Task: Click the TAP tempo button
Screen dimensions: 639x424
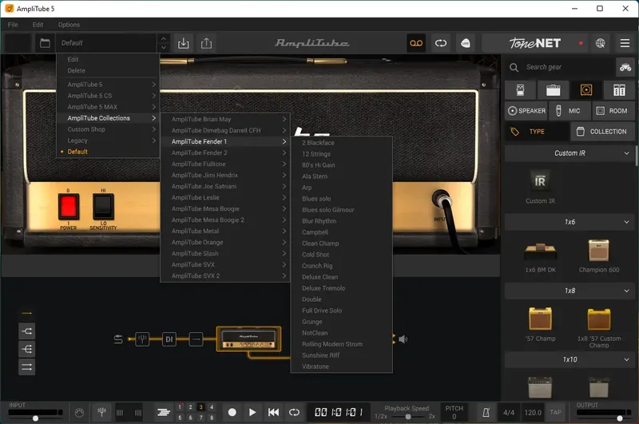Action: (x=555, y=413)
